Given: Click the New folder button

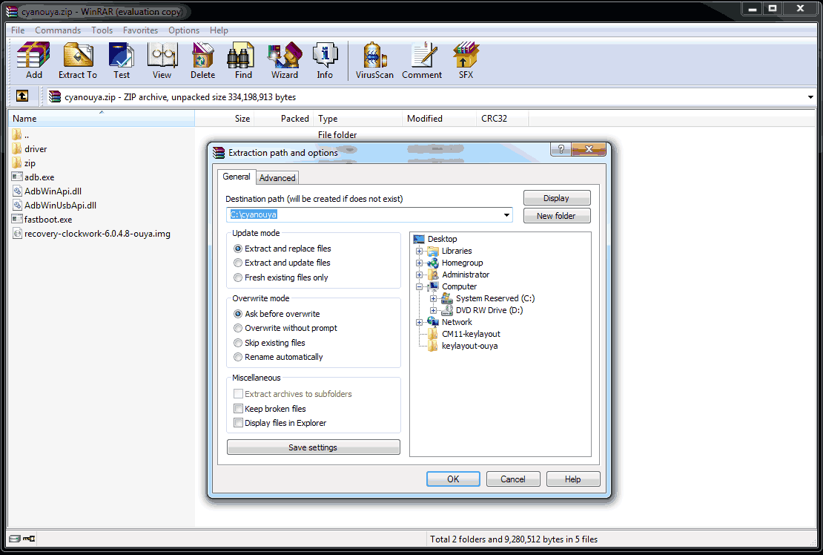Looking at the screenshot, I should 556,216.
